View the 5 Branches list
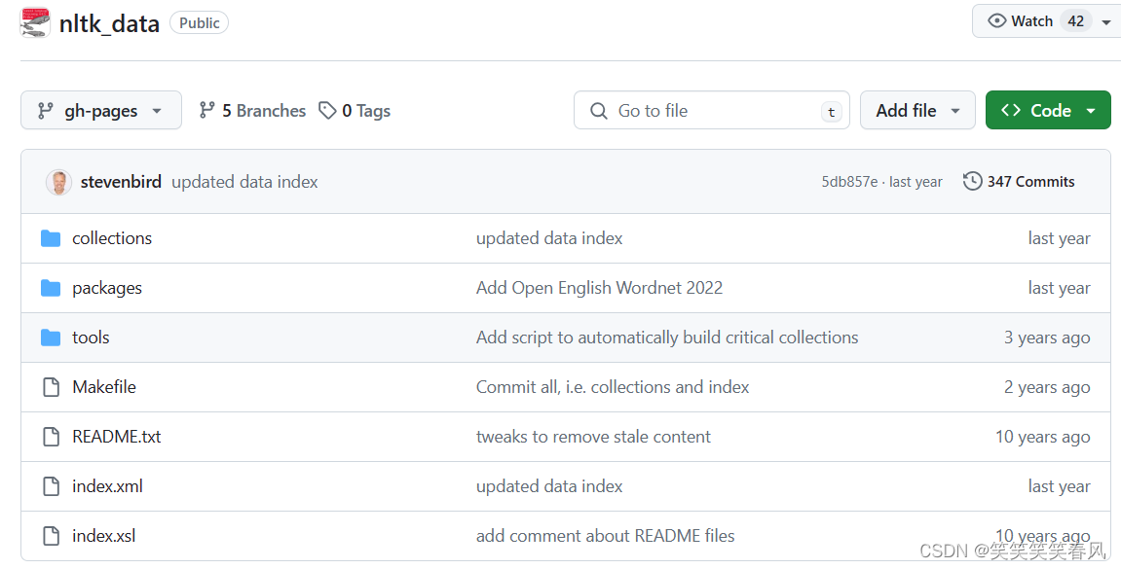 [252, 111]
